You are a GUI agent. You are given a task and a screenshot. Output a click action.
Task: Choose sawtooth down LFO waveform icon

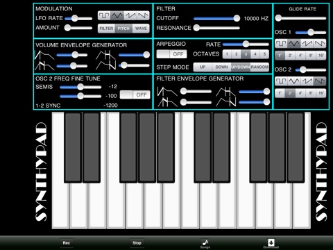pos(143,15)
